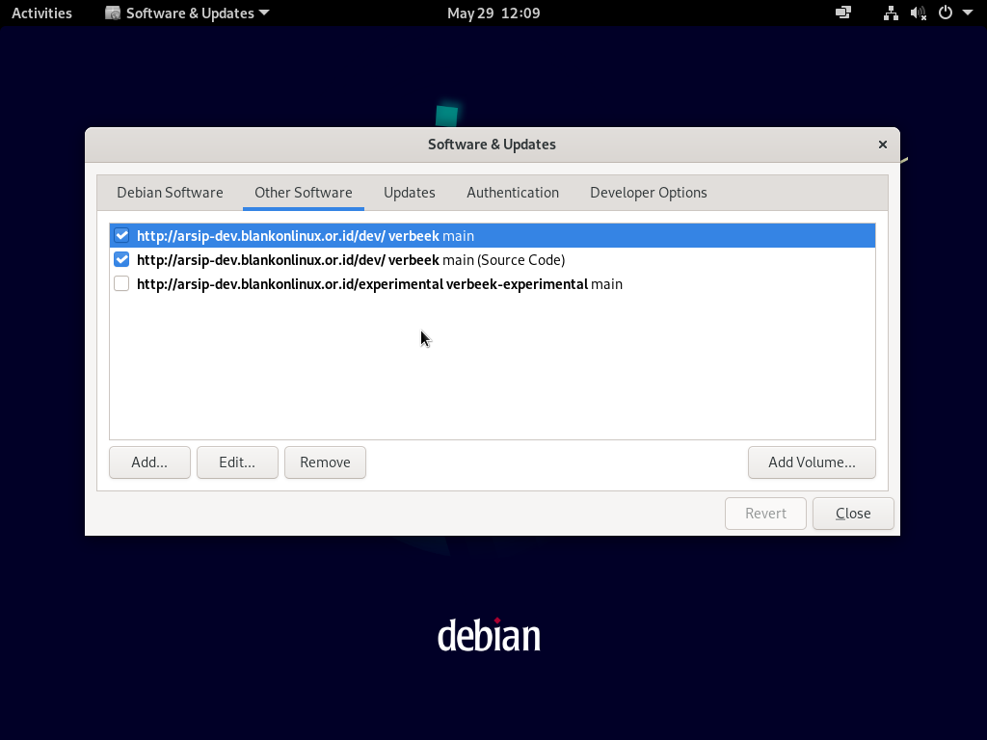The image size is (987, 740).
Task: Click the Add... button
Action: pos(149,462)
